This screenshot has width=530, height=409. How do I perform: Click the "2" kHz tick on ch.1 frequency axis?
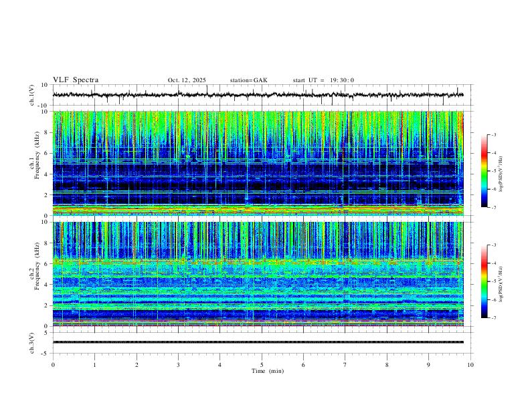tap(47, 195)
